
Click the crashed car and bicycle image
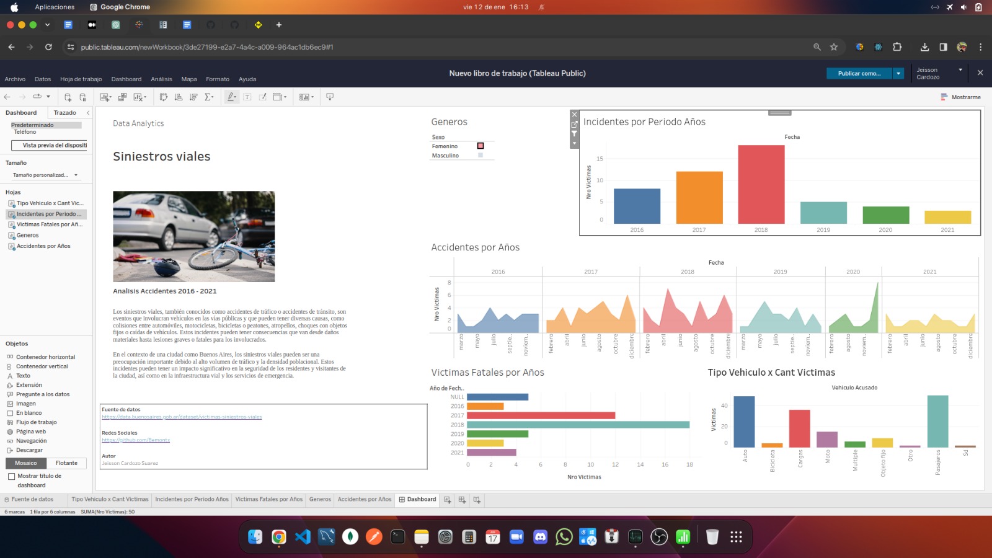(x=193, y=236)
